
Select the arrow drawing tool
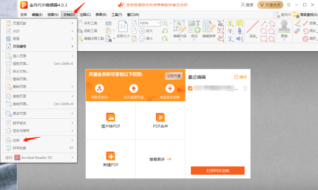263,24
